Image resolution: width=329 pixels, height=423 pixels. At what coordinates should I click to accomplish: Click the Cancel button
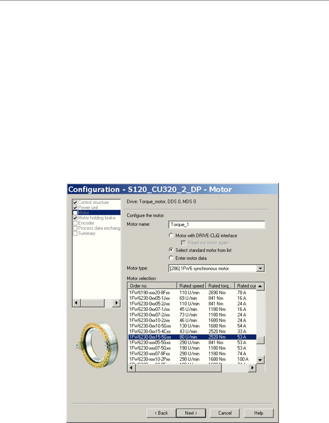pos(225,413)
